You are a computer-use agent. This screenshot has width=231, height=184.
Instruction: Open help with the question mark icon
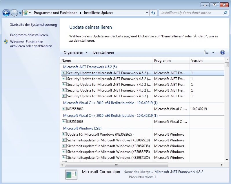click(x=223, y=52)
